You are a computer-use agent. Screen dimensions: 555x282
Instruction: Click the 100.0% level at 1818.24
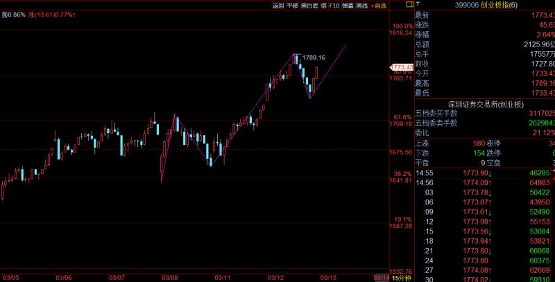(x=402, y=29)
